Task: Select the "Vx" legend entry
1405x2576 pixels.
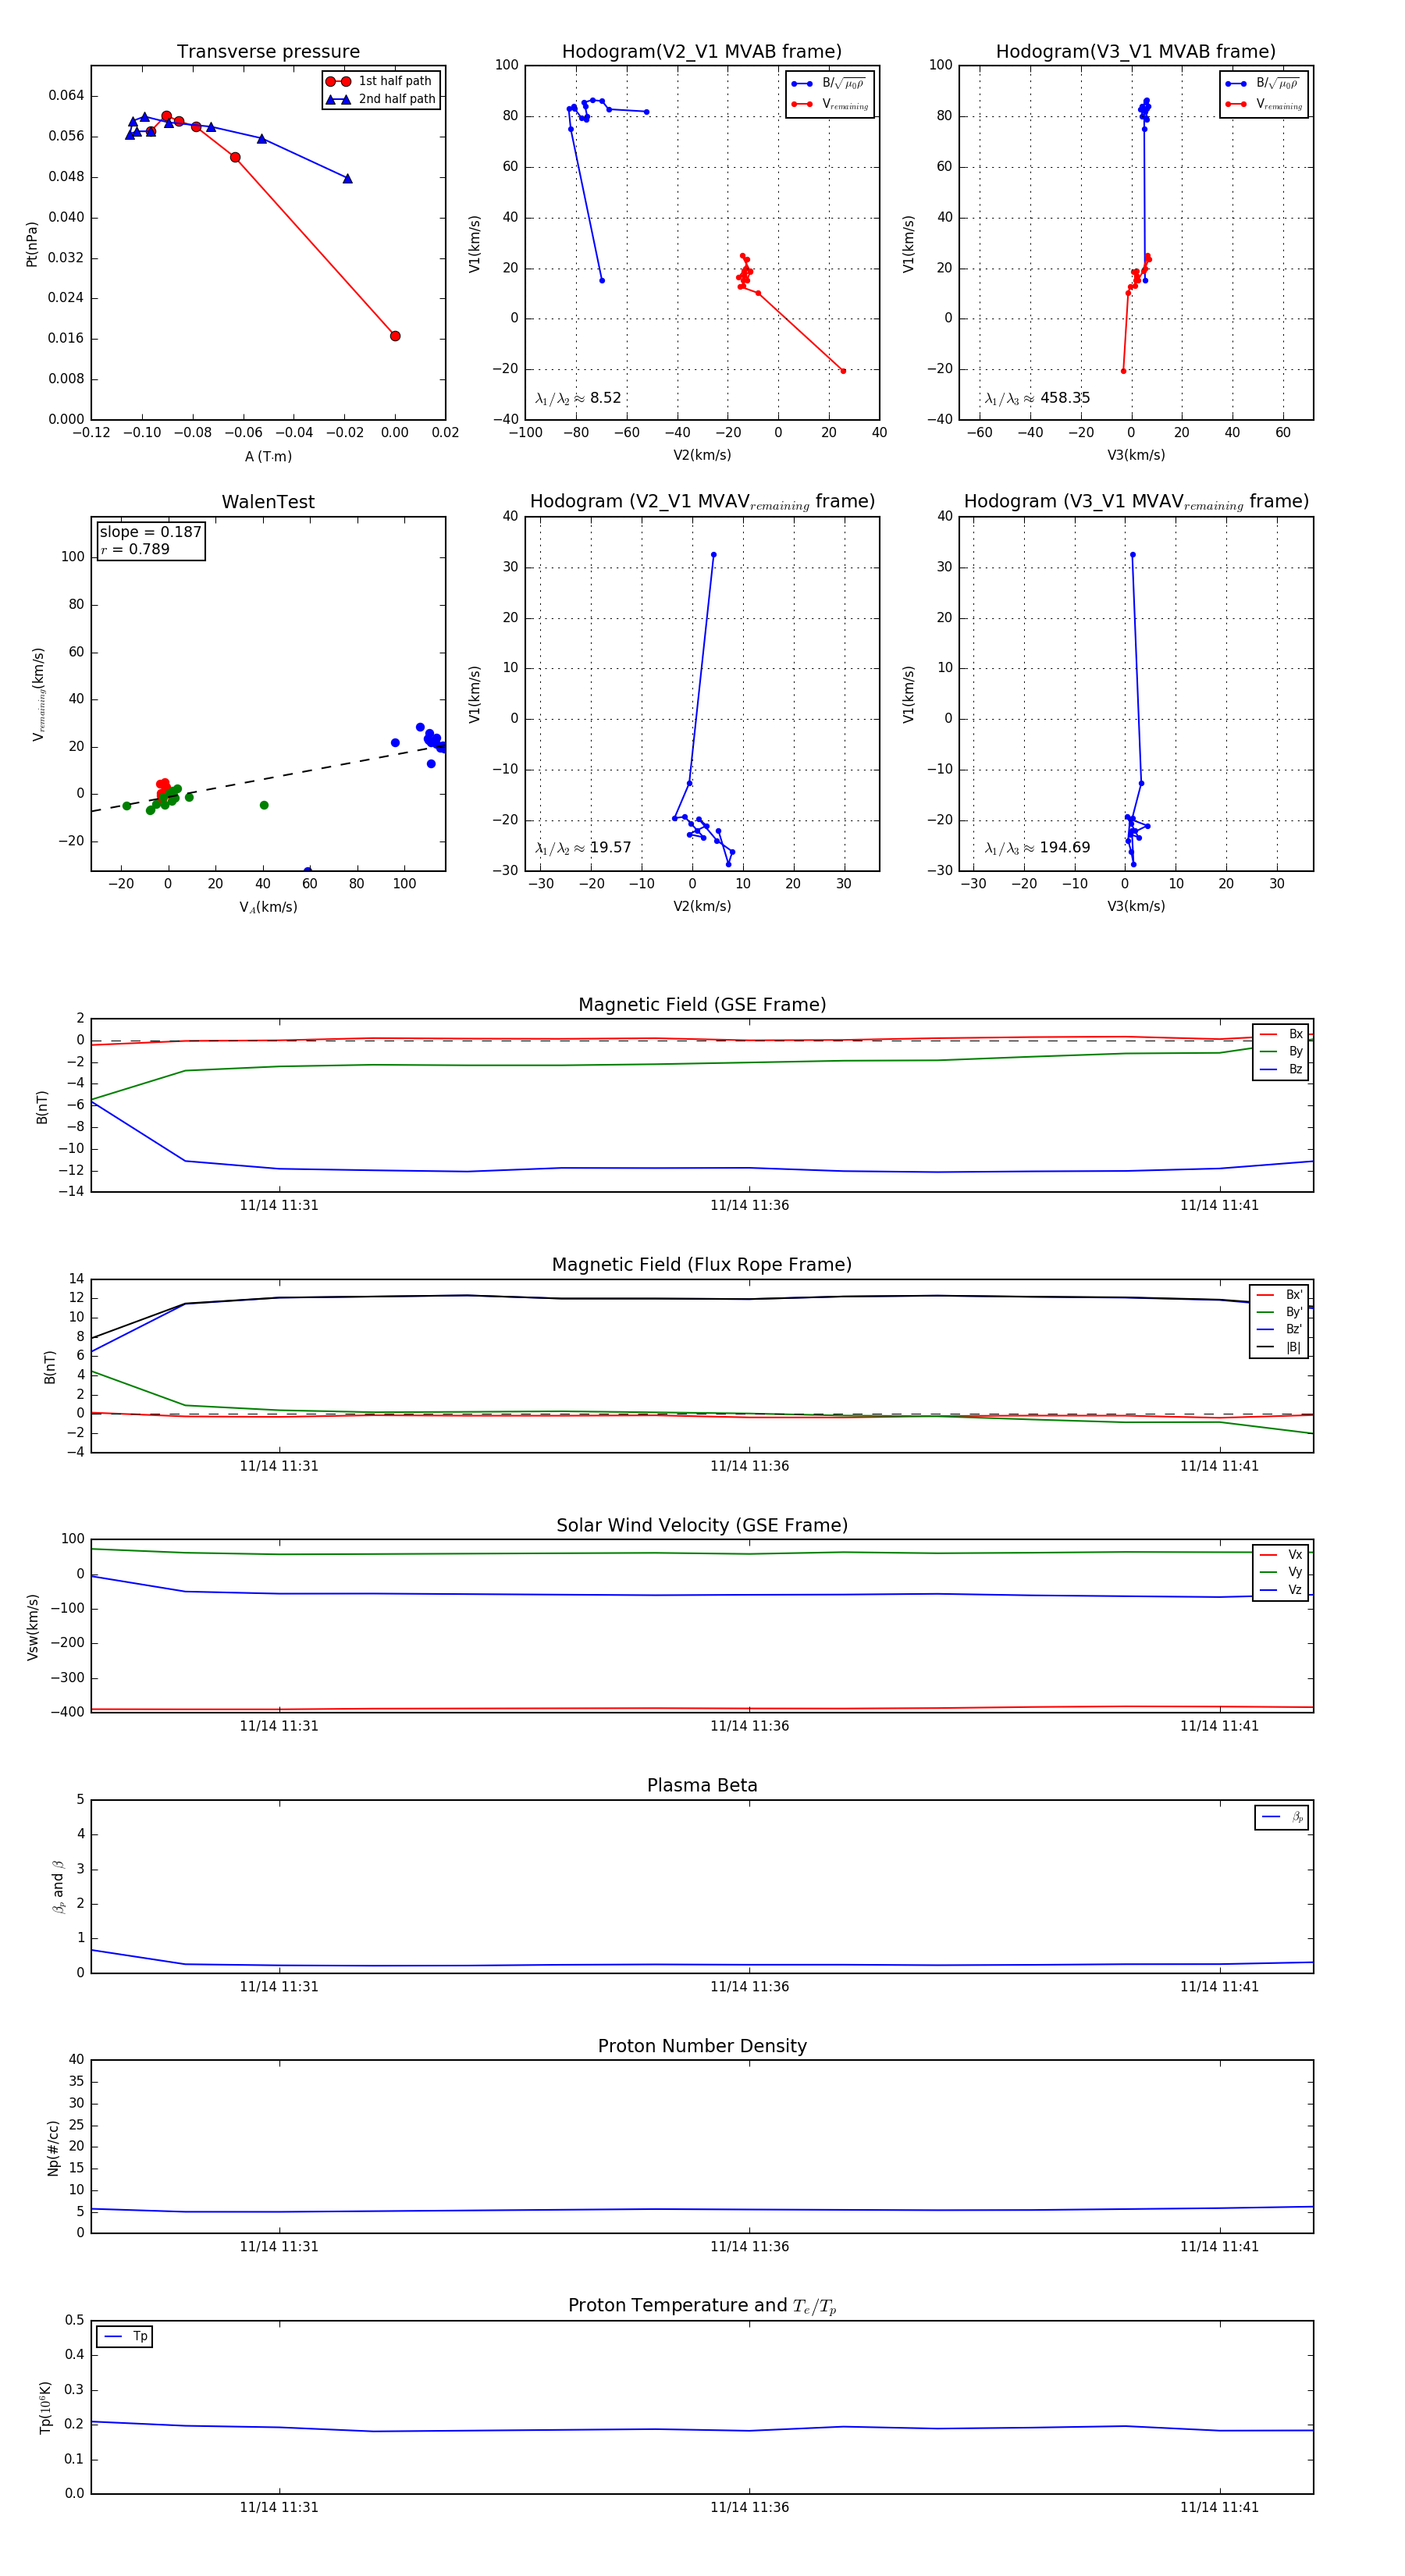Action: tap(1281, 1554)
